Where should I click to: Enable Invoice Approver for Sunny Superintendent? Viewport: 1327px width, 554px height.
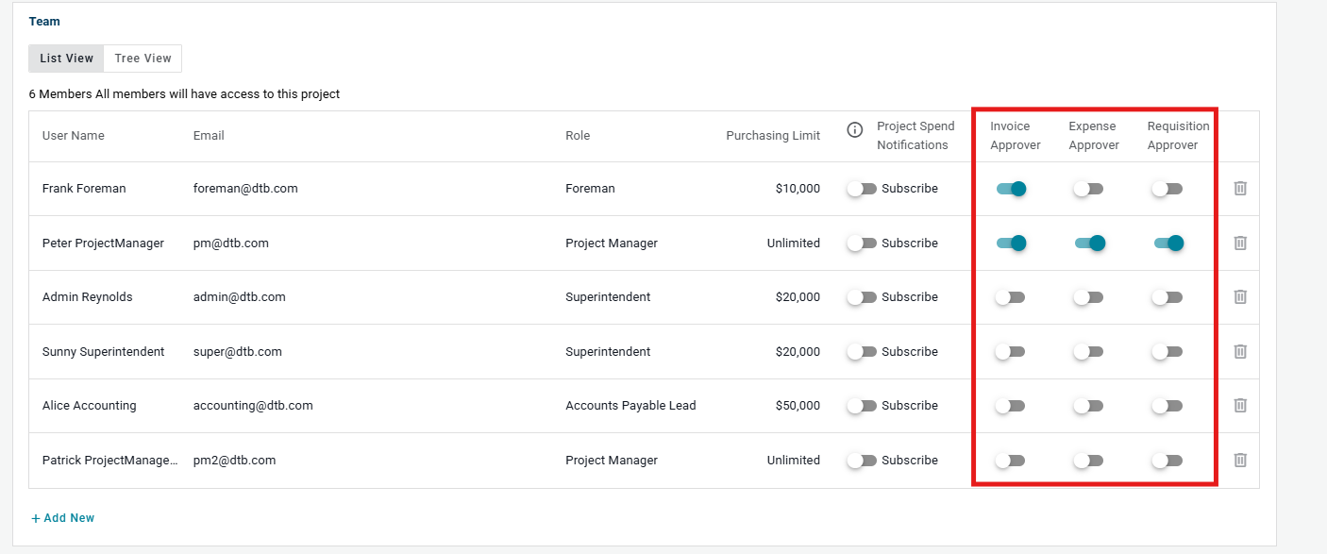pyautogui.click(x=1010, y=352)
